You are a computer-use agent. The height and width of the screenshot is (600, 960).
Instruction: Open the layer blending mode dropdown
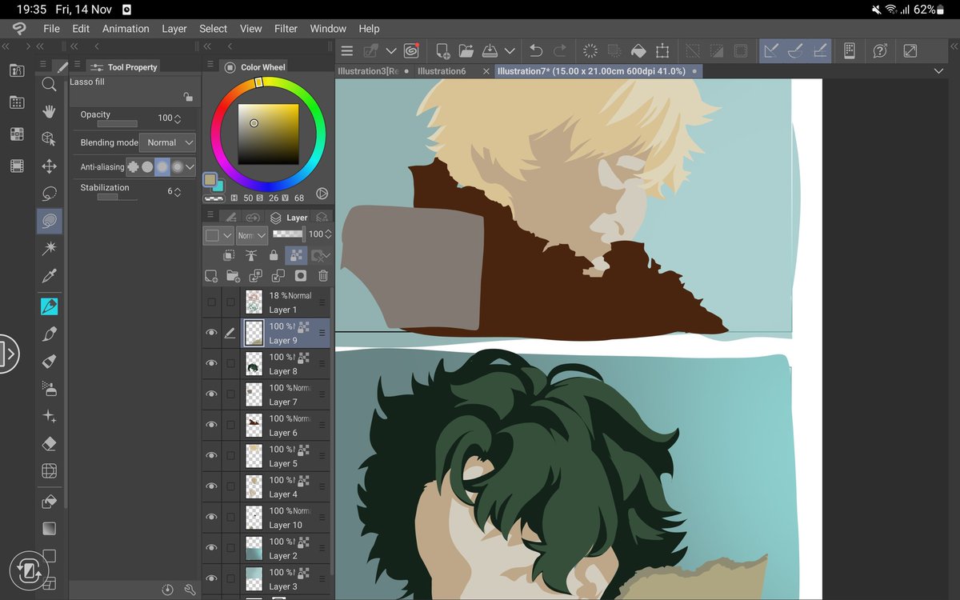point(250,234)
